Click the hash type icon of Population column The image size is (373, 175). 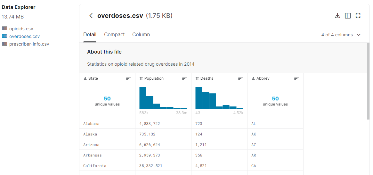[141, 78]
